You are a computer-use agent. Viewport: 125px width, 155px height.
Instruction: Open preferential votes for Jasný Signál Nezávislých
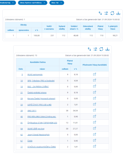coord(95,134)
